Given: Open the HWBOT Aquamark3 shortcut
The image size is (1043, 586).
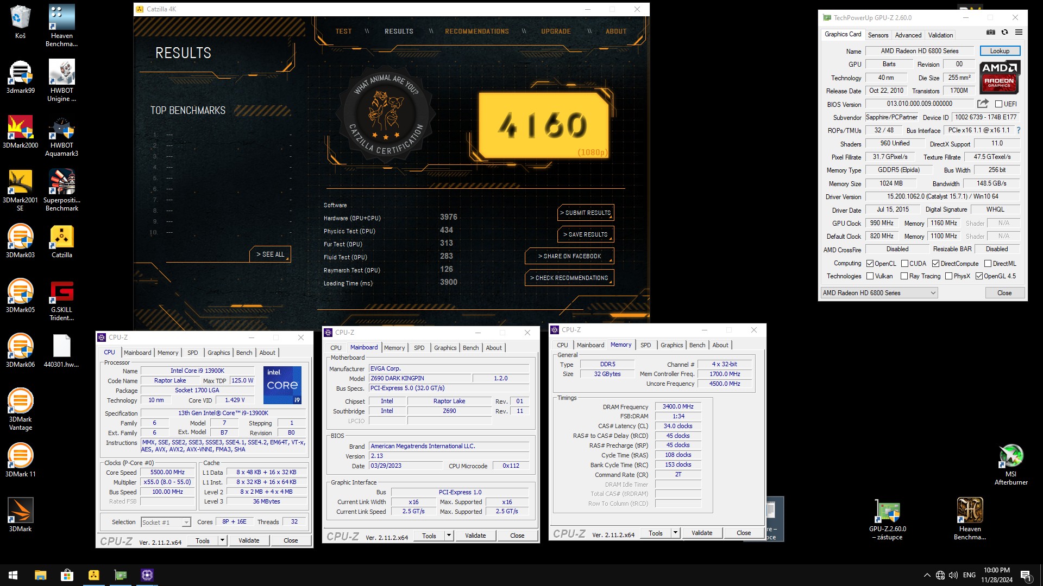Looking at the screenshot, I should [61, 135].
